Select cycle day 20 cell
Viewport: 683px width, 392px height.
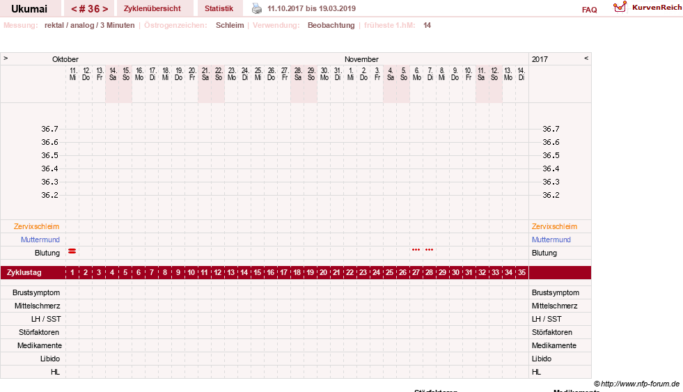323,273
